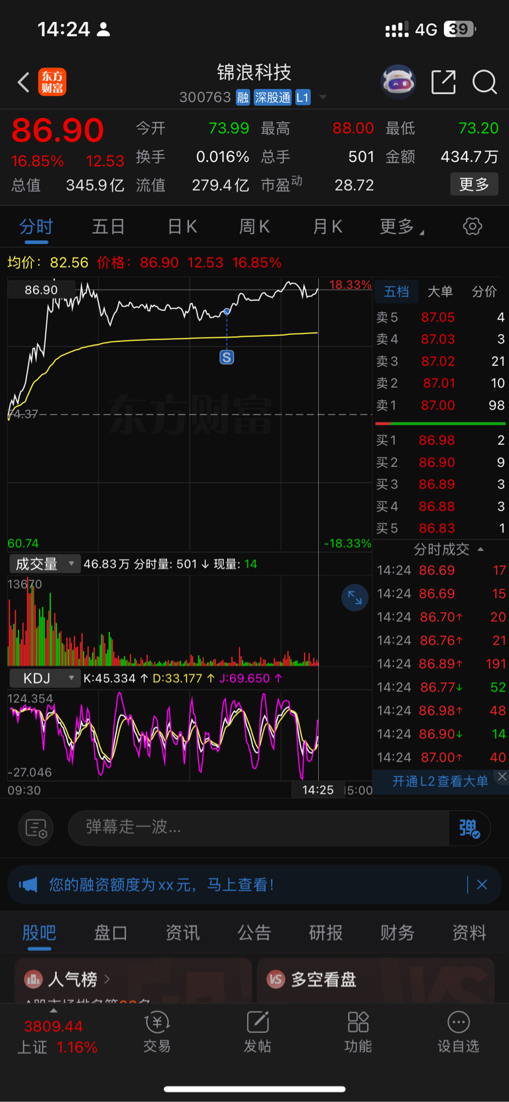
Task: Tap the 卖5 87.05 ask row
Action: [440, 318]
